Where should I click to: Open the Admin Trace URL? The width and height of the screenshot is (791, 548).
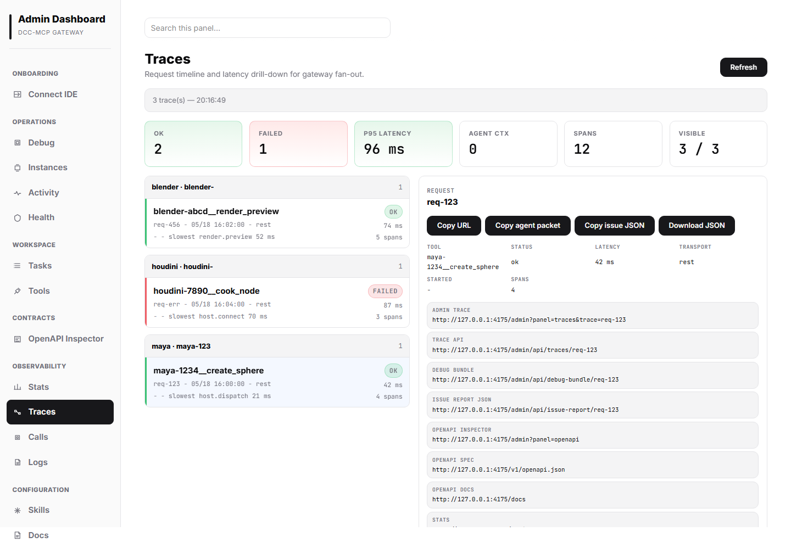(x=592, y=315)
